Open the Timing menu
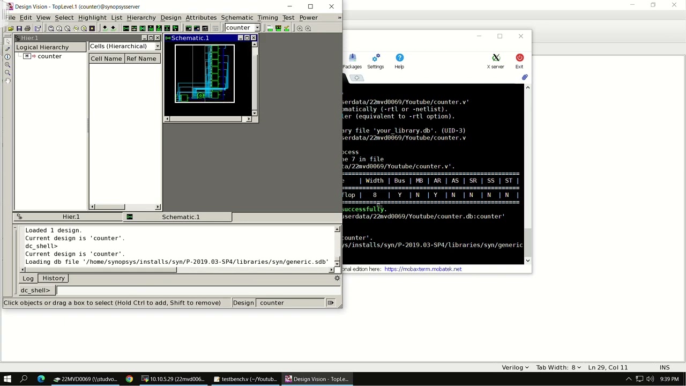The width and height of the screenshot is (686, 386). coord(267,18)
